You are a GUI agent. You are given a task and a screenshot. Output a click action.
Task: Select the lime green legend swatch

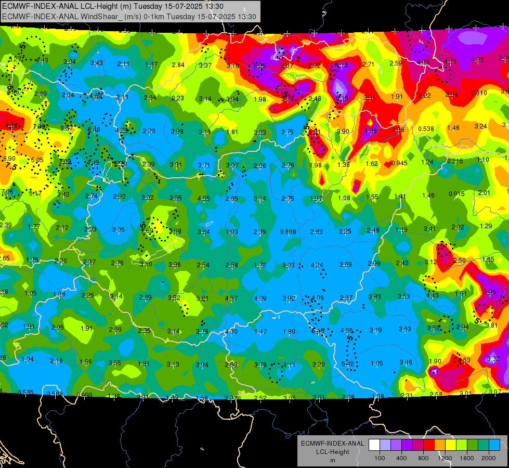tap(462, 445)
